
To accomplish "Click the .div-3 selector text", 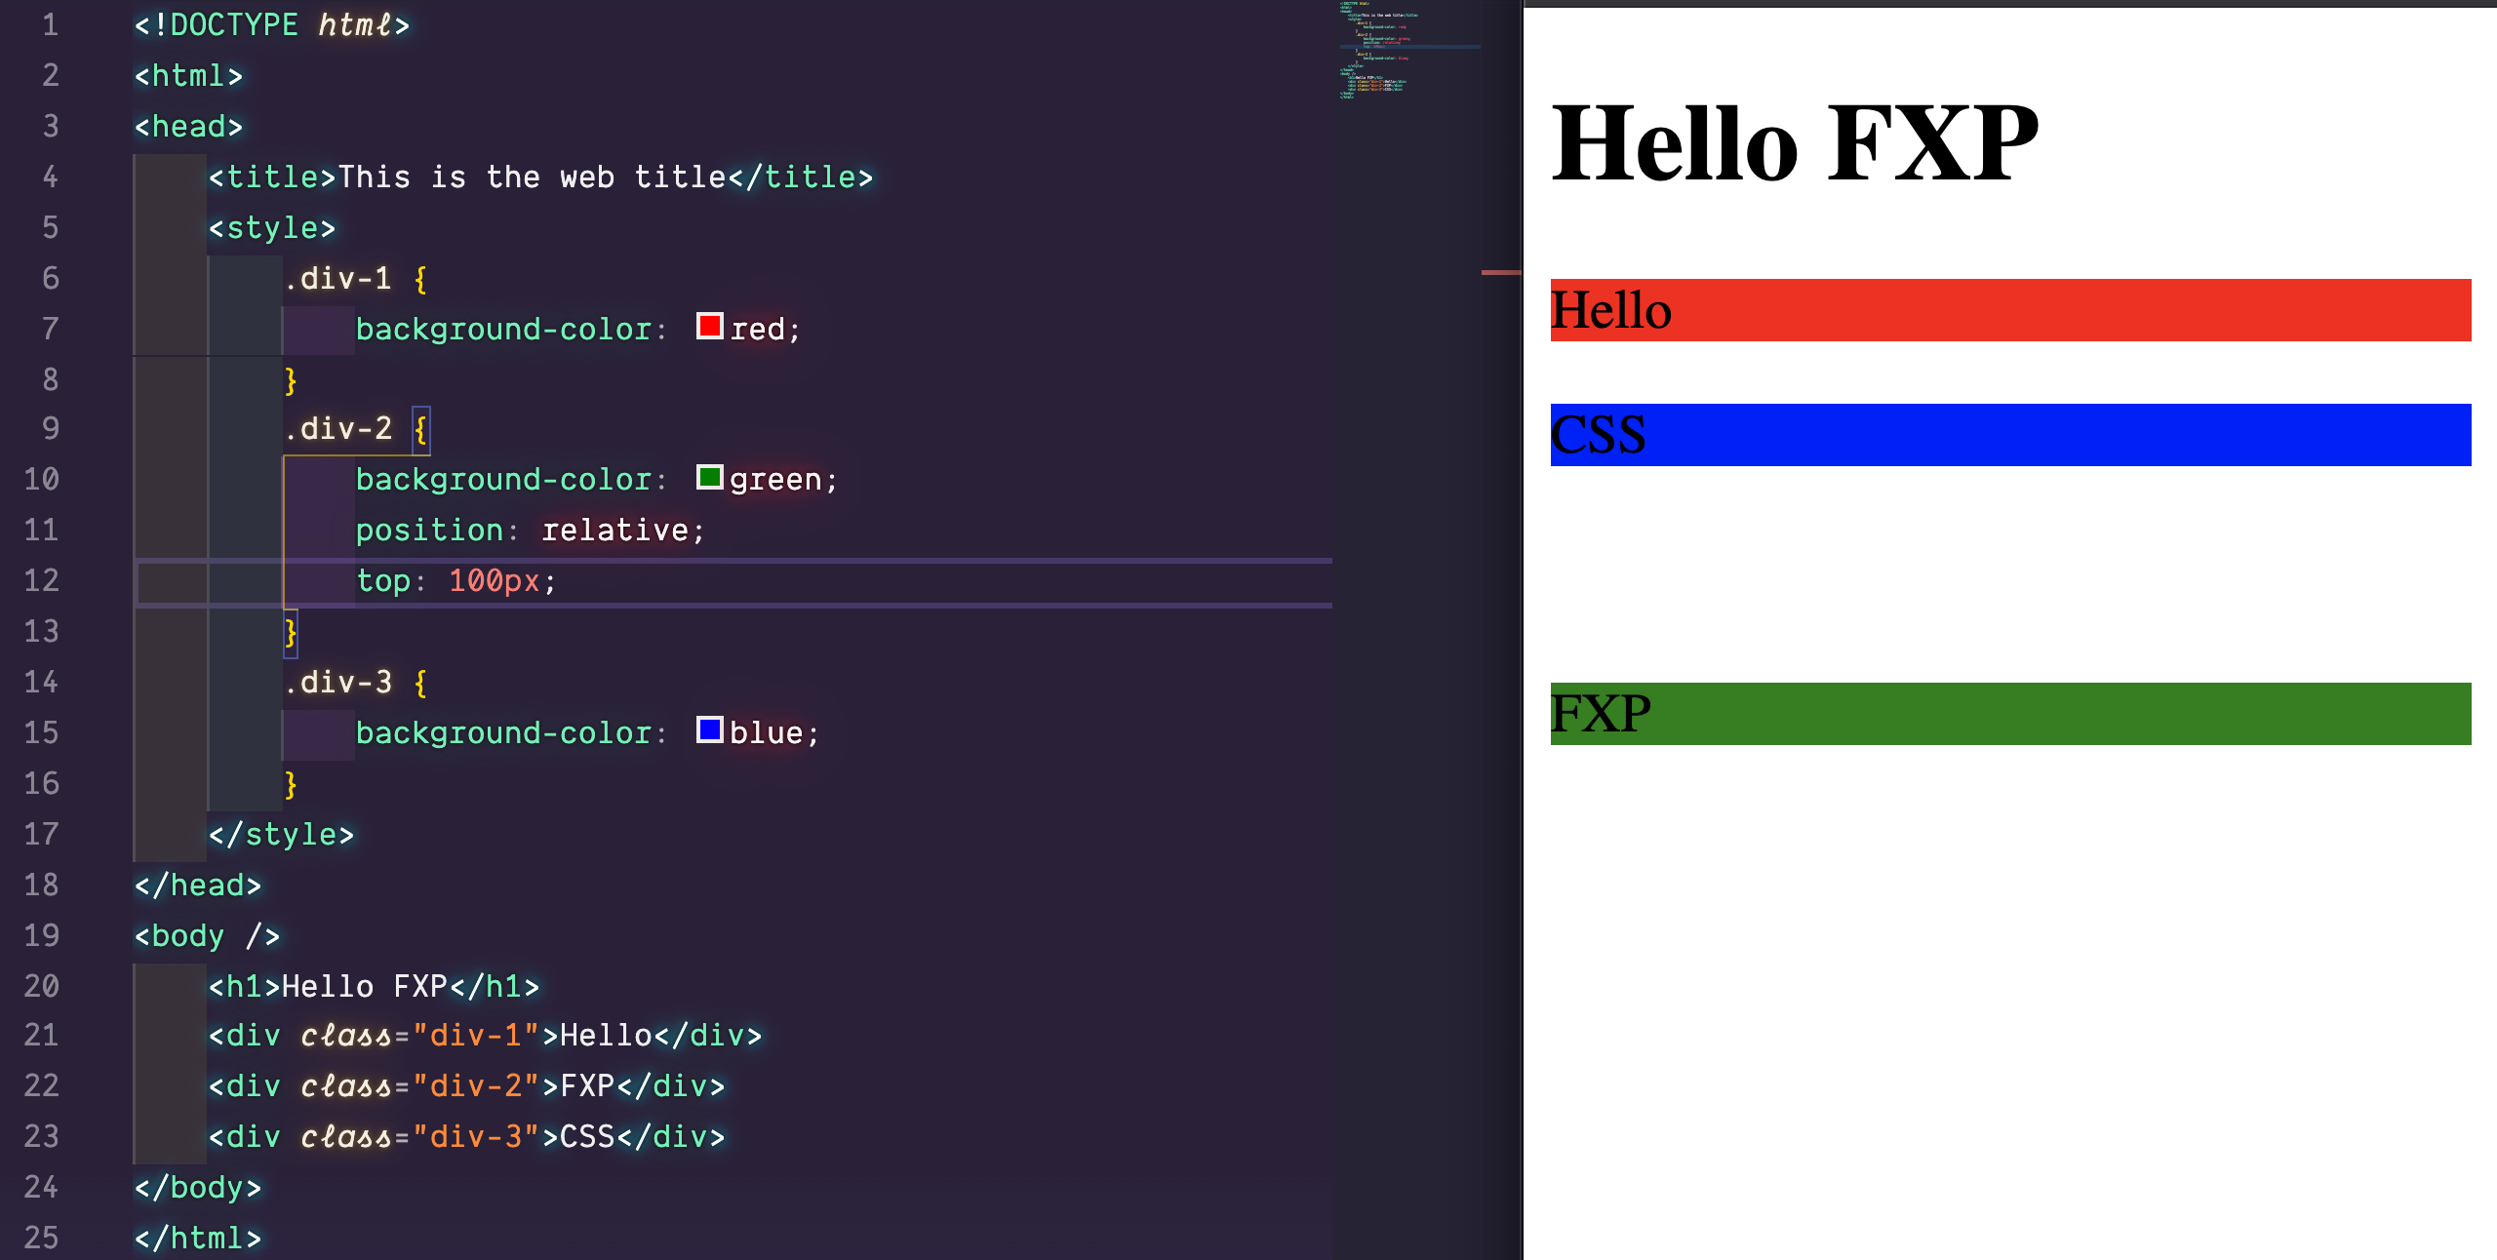I will tap(338, 683).
